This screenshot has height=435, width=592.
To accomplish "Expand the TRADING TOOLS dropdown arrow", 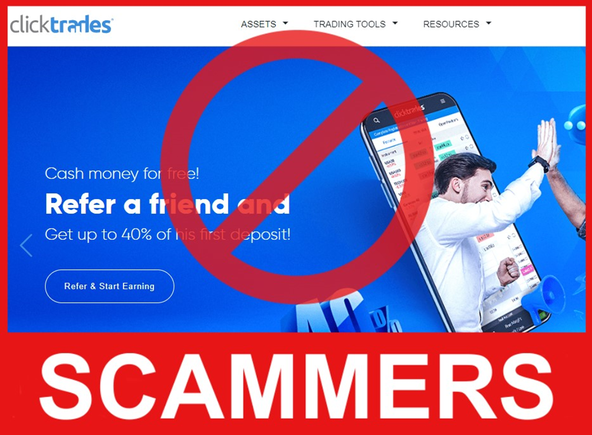I will click(x=395, y=24).
